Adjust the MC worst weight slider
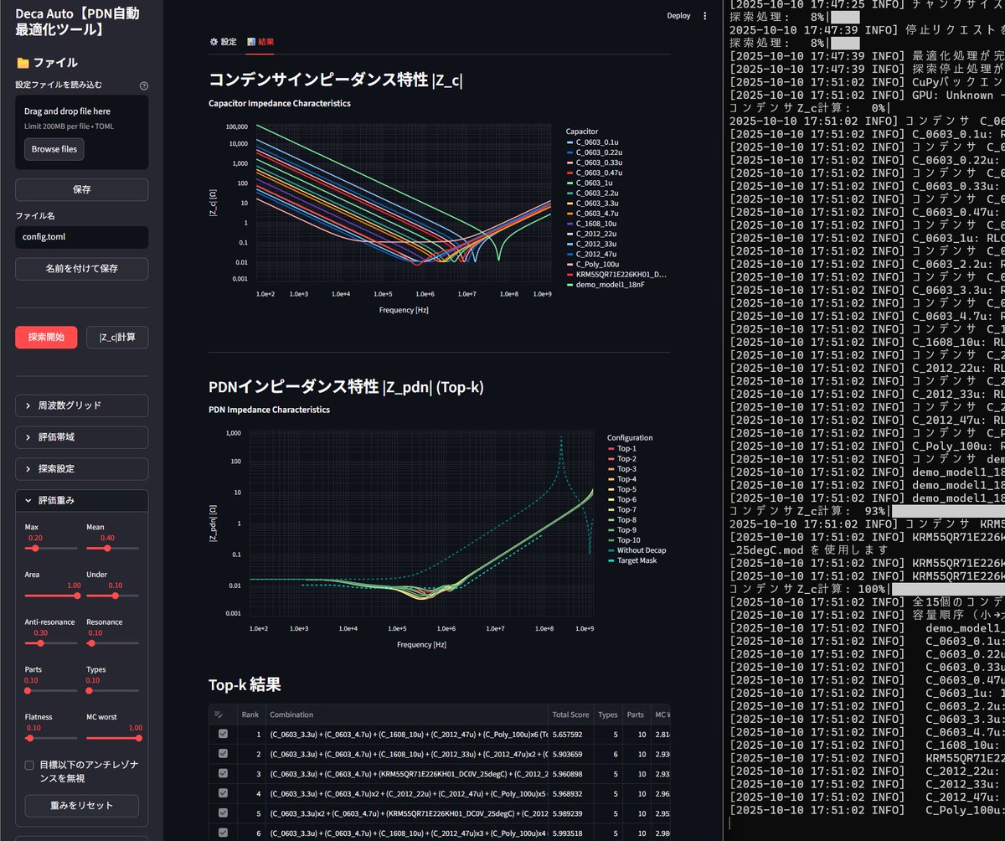Screen dimensions: 1005x841 click(x=139, y=738)
